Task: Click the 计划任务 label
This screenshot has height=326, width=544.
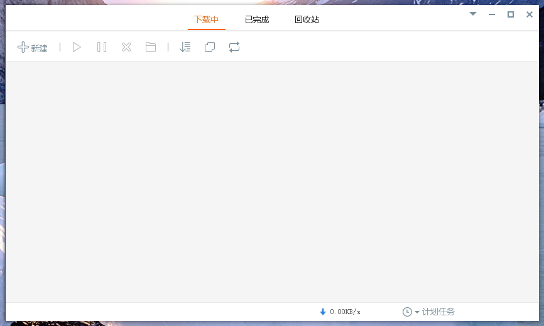Action: click(438, 312)
